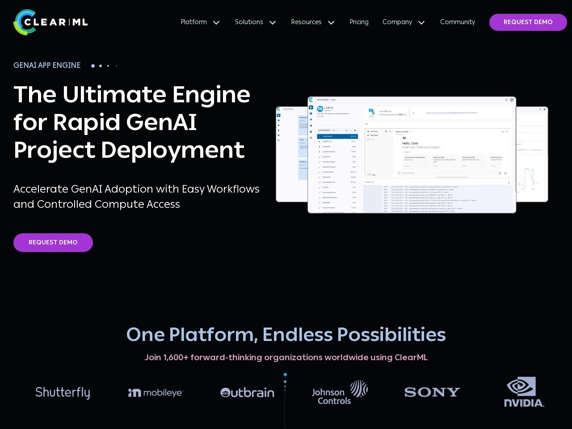Click the Shutterfly logo
572x429 pixels.
(63, 393)
